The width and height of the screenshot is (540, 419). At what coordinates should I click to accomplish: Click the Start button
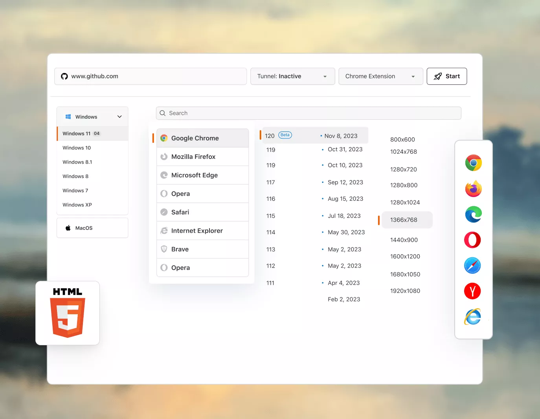pos(447,76)
